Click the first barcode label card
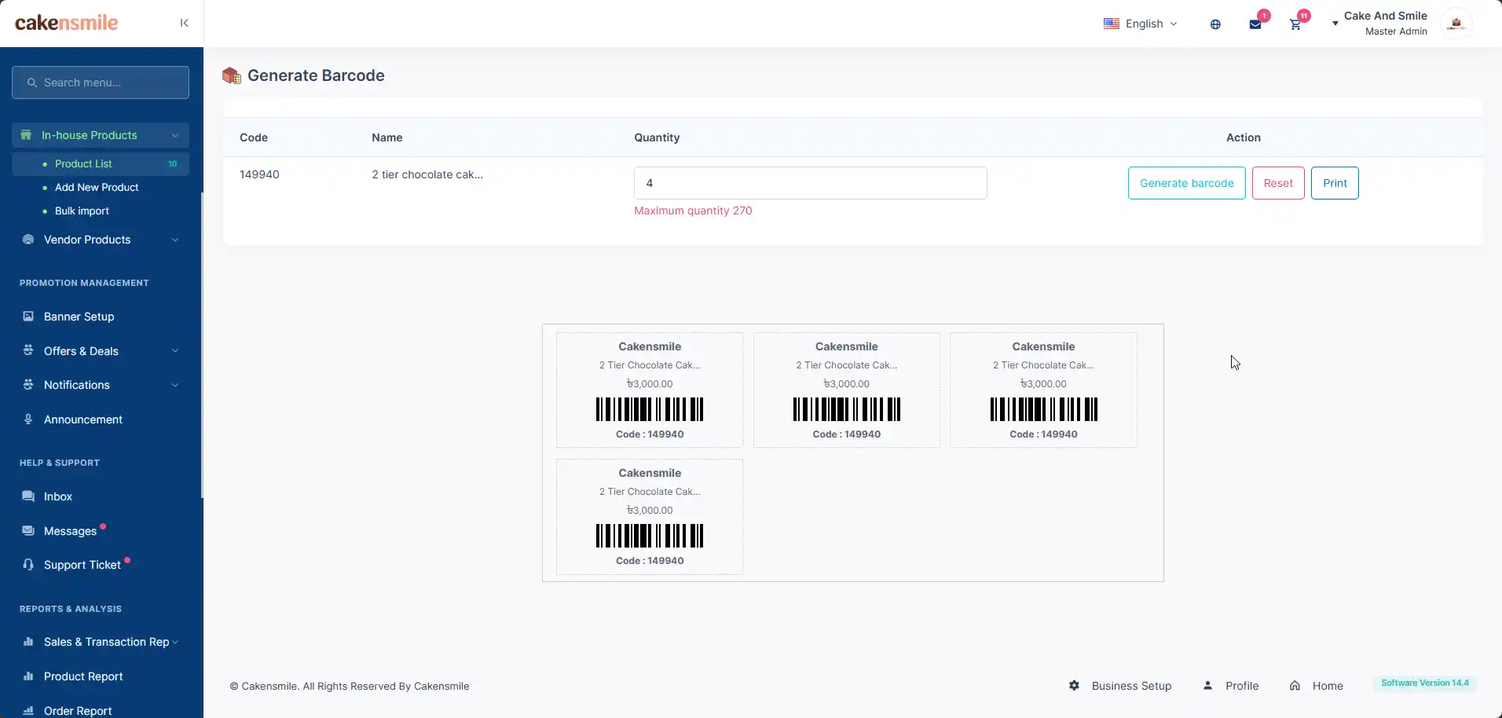1502x718 pixels. tap(650, 390)
